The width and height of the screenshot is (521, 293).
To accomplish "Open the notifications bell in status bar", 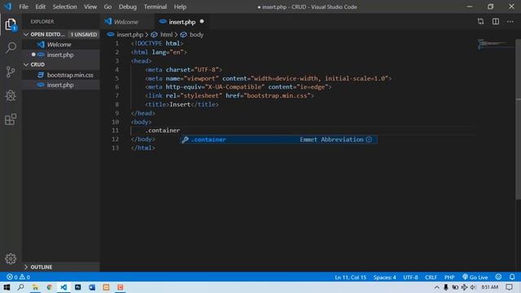I will (512, 277).
